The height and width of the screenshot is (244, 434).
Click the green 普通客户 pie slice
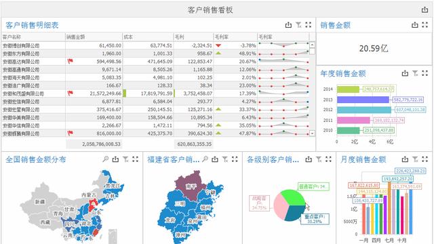[x=294, y=197]
